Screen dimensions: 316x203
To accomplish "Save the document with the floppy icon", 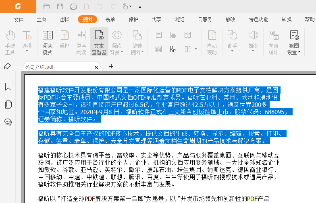I will [60, 6].
